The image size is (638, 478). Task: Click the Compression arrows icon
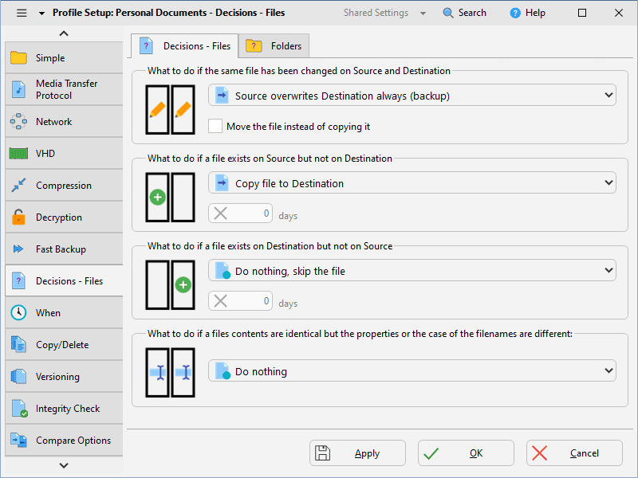pyautogui.click(x=18, y=185)
